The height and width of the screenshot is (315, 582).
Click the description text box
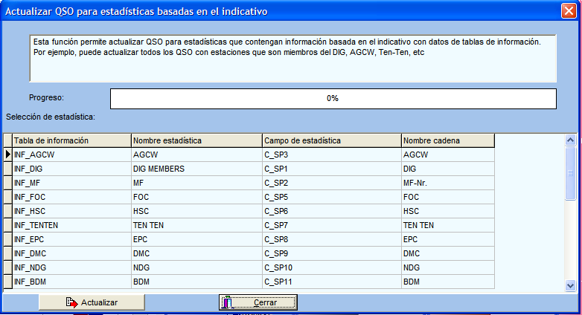coord(292,58)
